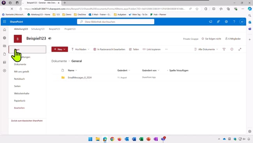Expand the Hochladen dropdown

coord(88,49)
